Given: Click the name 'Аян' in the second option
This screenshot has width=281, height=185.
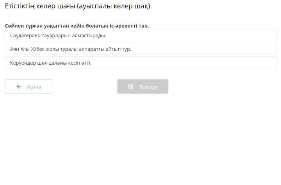Looking at the screenshot, I should [14, 49].
